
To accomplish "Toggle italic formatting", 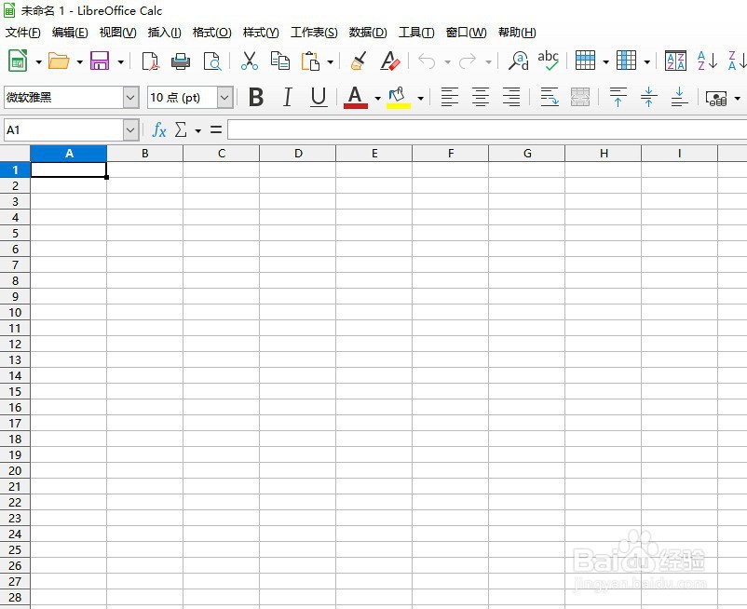I will pos(287,97).
